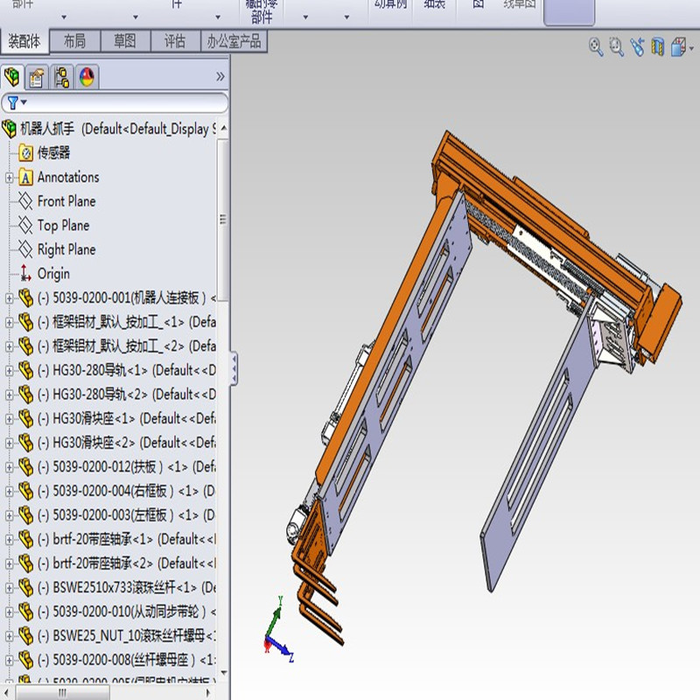This screenshot has width=700, height=700.
Task: Switch to the 布局 tab
Action: pos(74,41)
